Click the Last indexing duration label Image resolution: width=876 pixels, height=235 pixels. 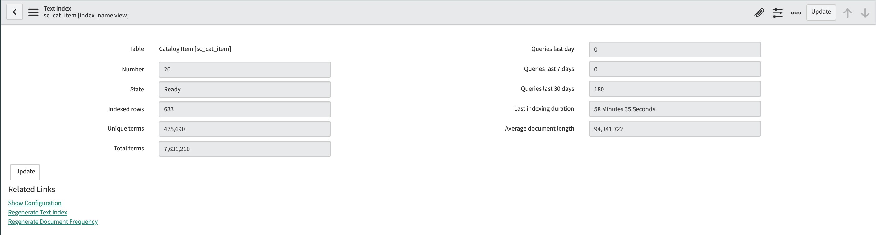(544, 108)
